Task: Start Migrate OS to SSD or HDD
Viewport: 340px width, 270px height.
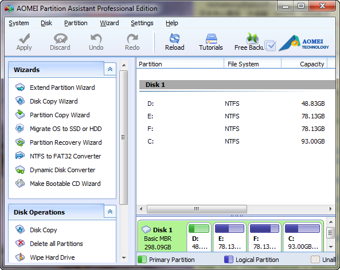Action: tap(66, 129)
